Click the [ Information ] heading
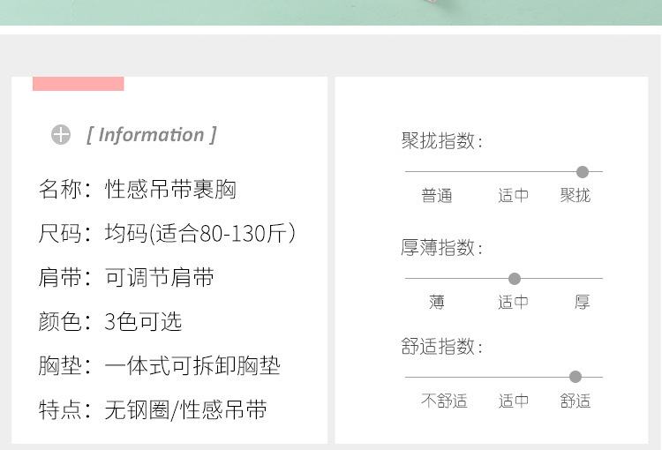662x450 pixels. point(151,135)
